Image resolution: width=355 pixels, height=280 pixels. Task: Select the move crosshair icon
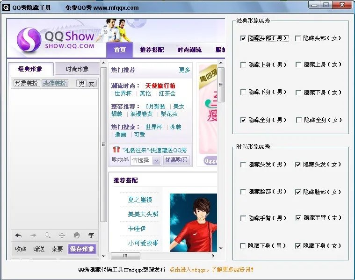tap(62, 236)
